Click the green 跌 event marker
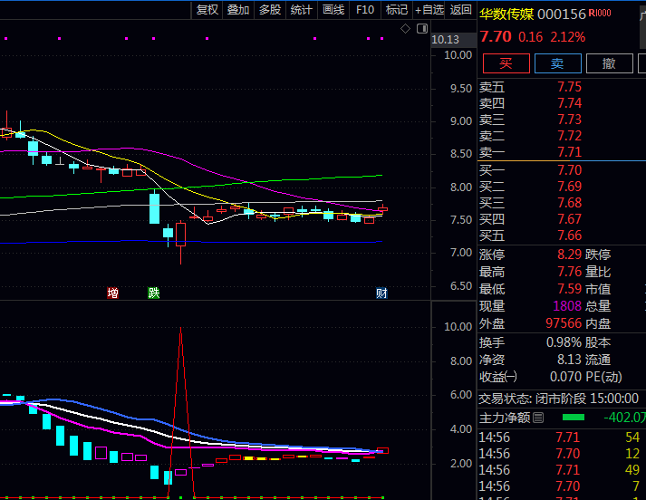 [154, 293]
